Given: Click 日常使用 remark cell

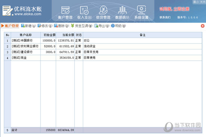Looking at the screenshot, I should point(143,58).
